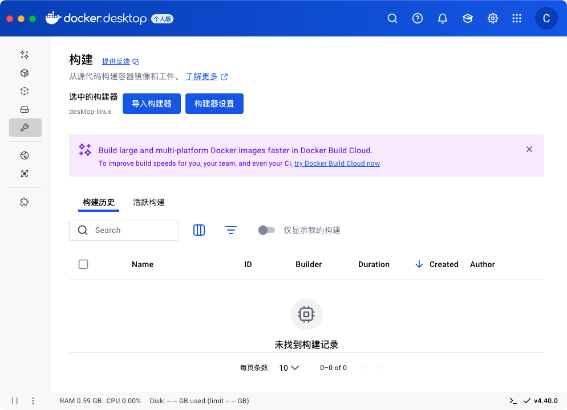Open the 提供反馈 link
This screenshot has height=410, width=567.
click(x=120, y=61)
